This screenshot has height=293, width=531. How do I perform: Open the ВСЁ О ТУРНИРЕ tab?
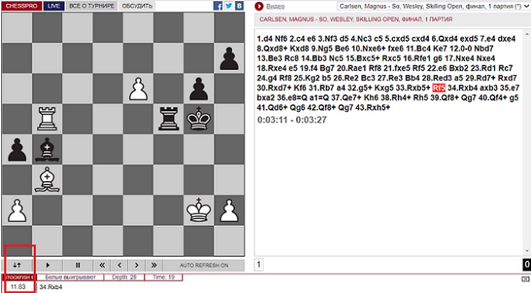point(93,5)
